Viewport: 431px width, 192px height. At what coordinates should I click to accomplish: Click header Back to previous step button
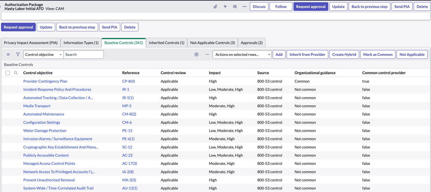(x=370, y=6)
